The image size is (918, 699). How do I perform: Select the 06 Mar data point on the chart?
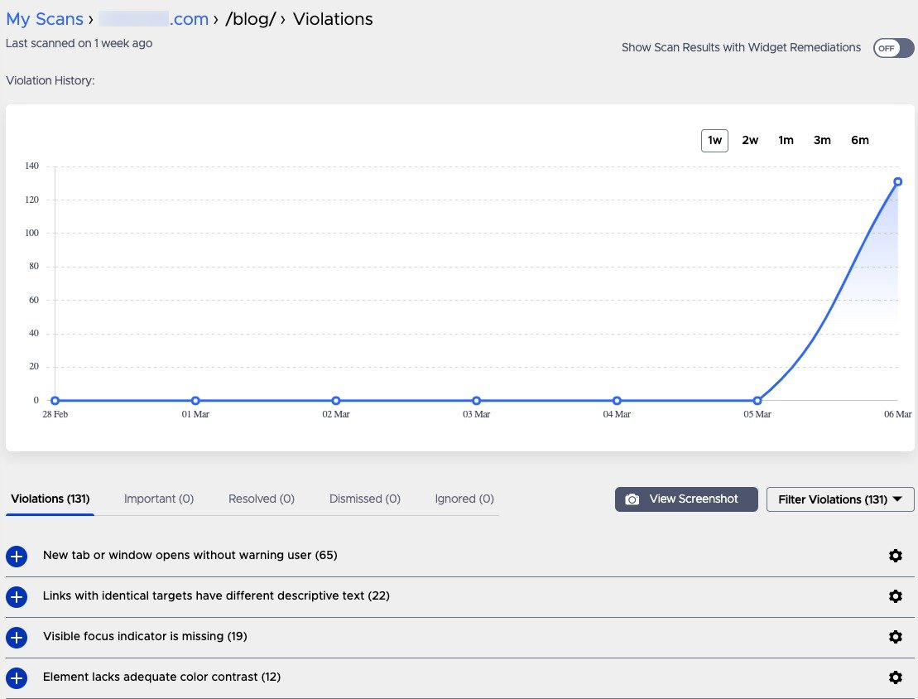tap(896, 181)
